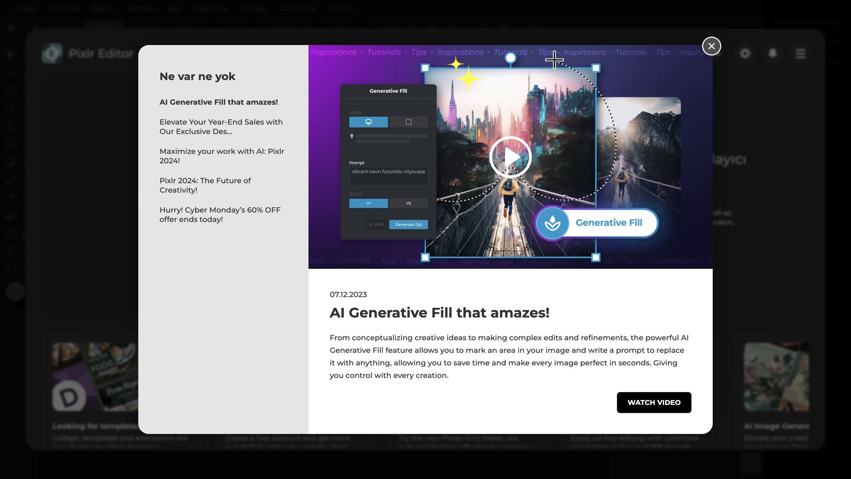
Task: Open the hamburger menu icon
Action: (x=800, y=54)
